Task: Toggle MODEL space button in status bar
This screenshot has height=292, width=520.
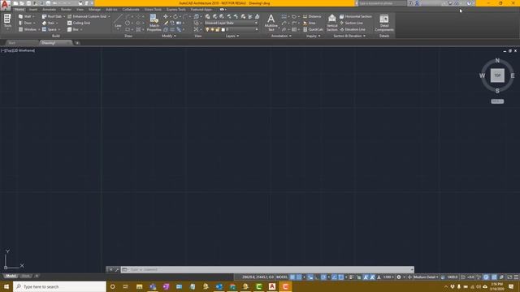Action: [282, 277]
